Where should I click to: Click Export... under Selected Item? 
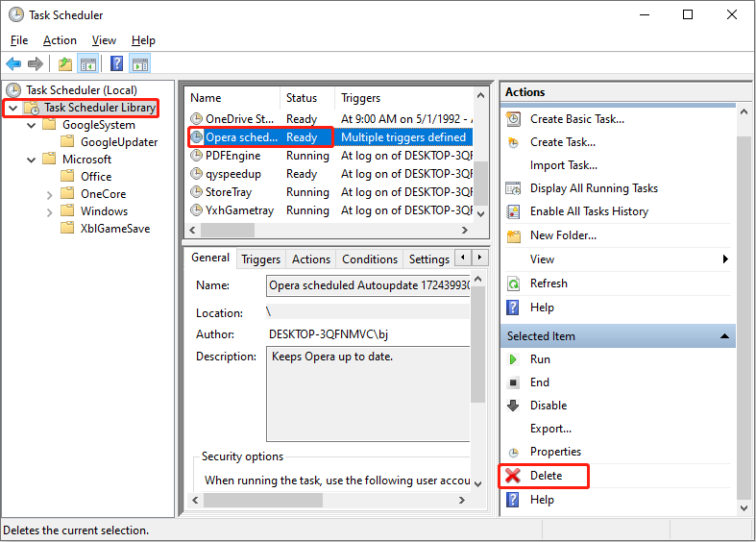coord(550,429)
